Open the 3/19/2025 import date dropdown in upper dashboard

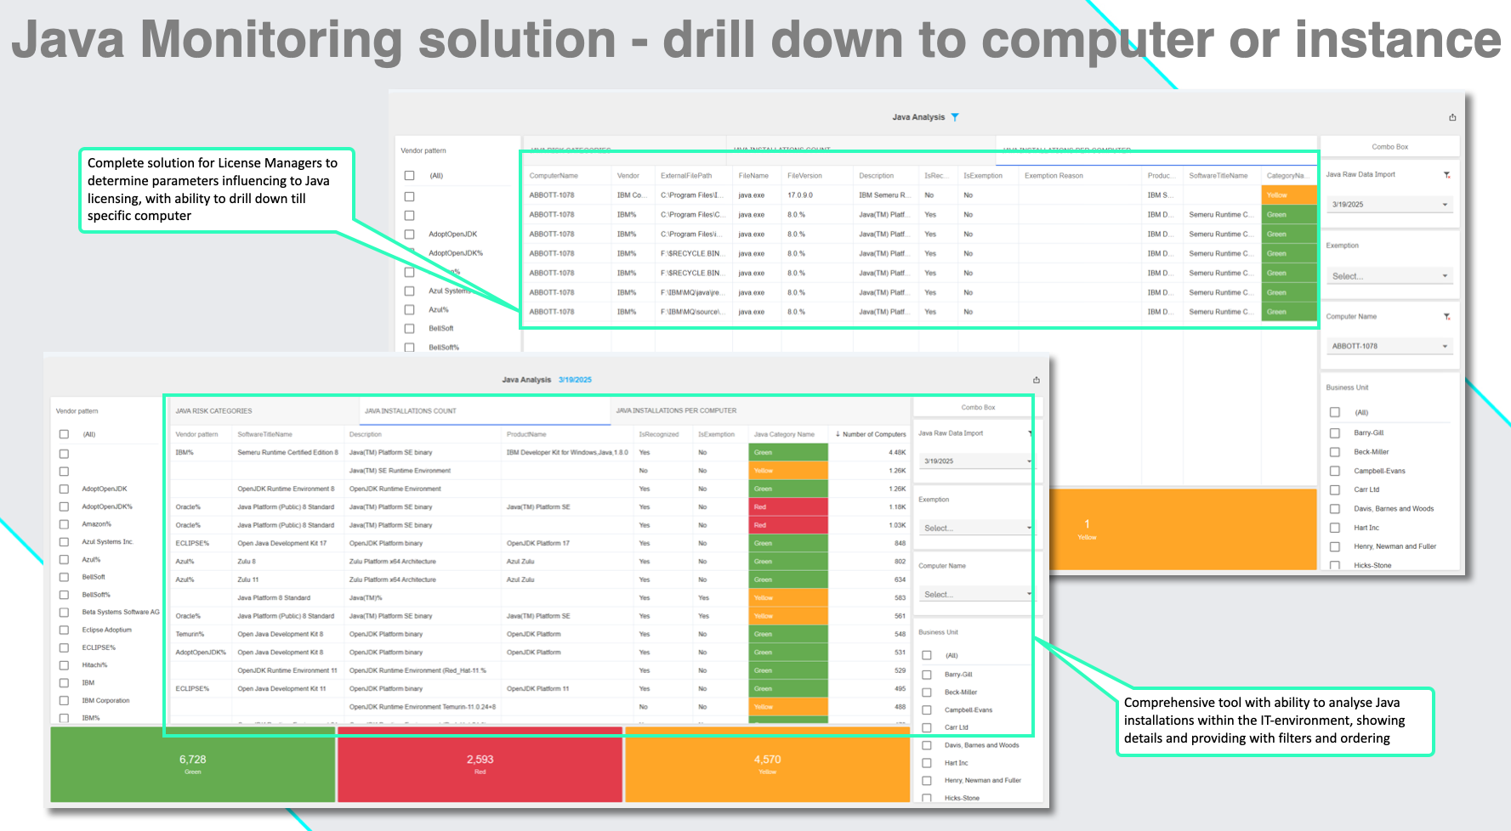point(1445,205)
